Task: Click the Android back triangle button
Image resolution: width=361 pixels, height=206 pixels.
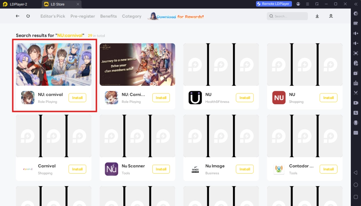Action: click(x=356, y=172)
